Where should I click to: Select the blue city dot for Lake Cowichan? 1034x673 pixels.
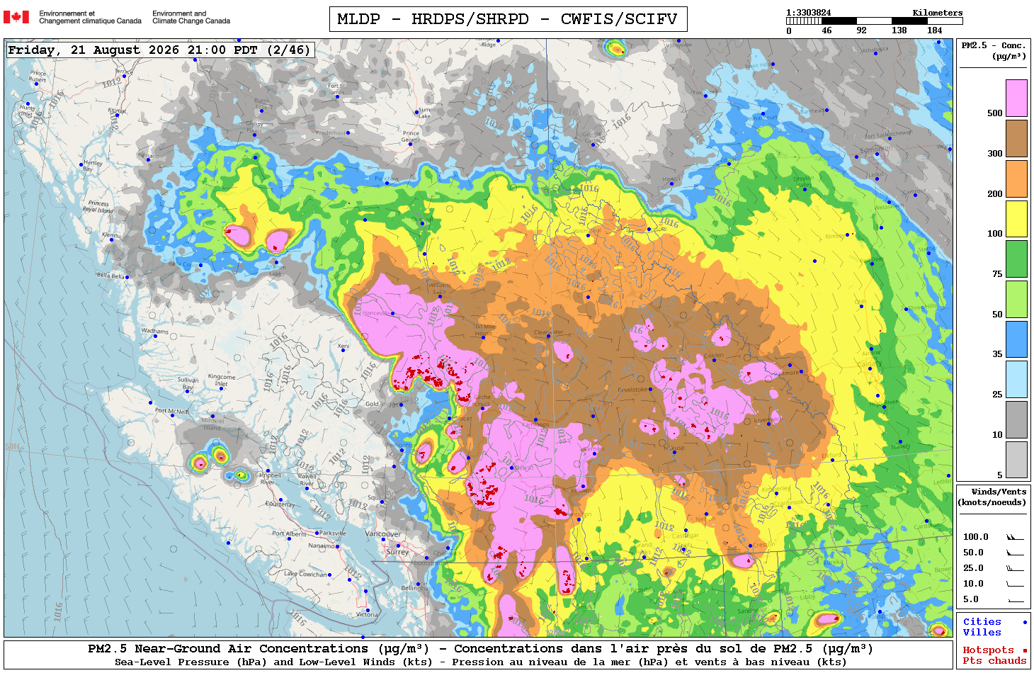click(x=331, y=575)
